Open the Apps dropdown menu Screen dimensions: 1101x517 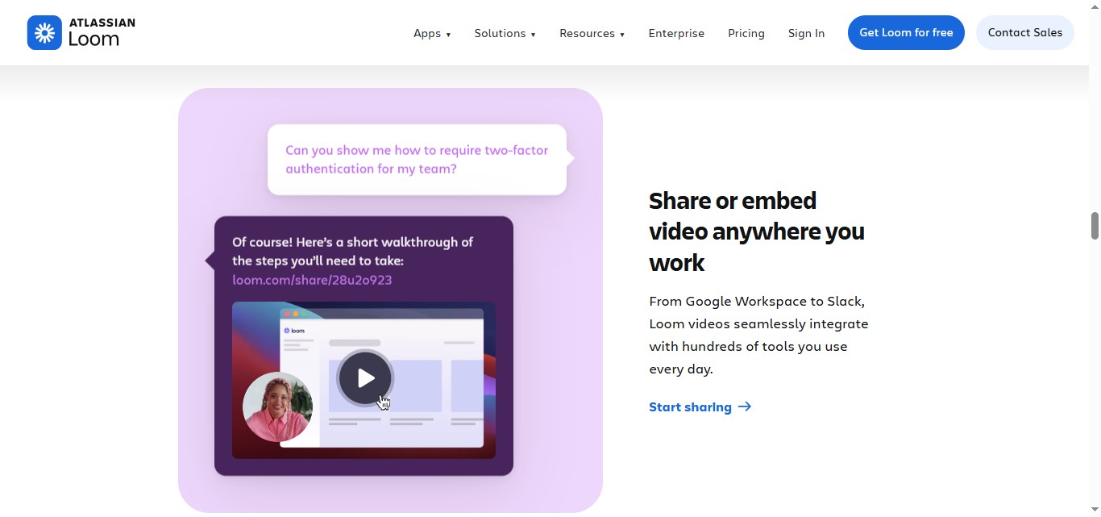click(432, 33)
